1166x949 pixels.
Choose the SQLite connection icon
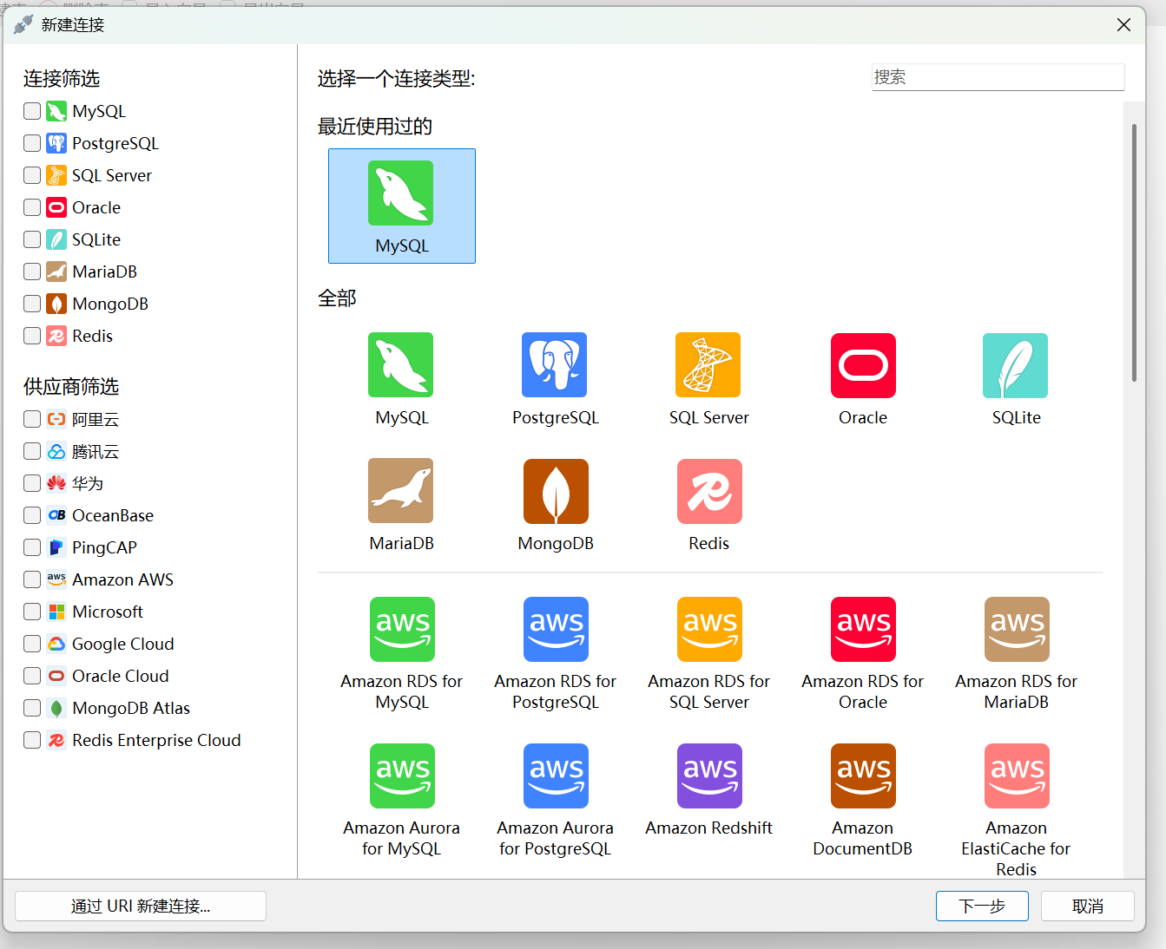point(1016,365)
